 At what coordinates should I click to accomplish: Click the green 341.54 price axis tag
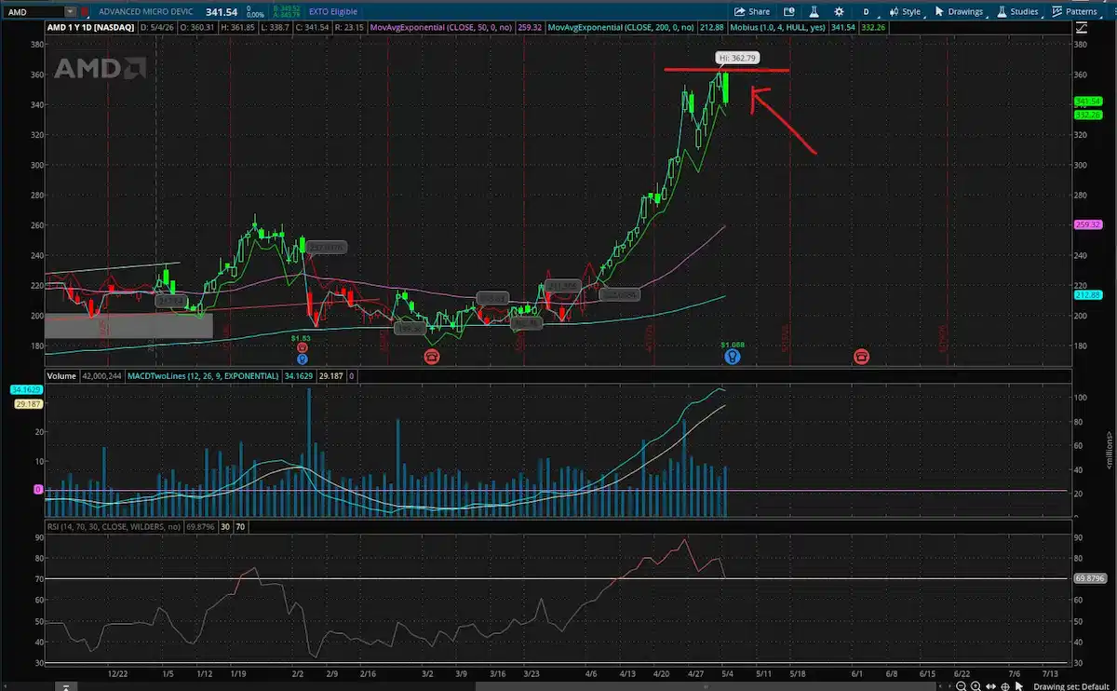click(1088, 101)
